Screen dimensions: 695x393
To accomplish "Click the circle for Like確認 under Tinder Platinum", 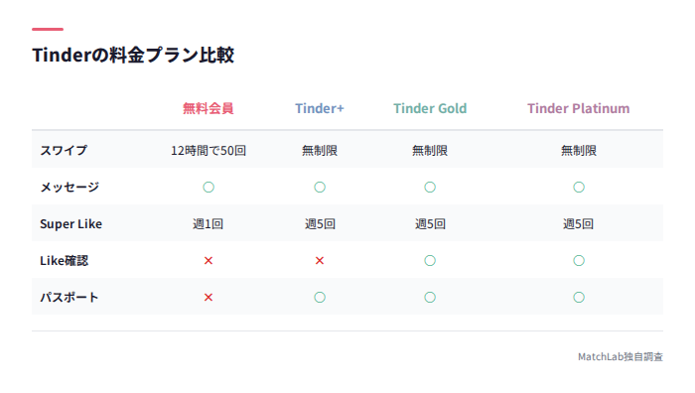I will (x=579, y=261).
